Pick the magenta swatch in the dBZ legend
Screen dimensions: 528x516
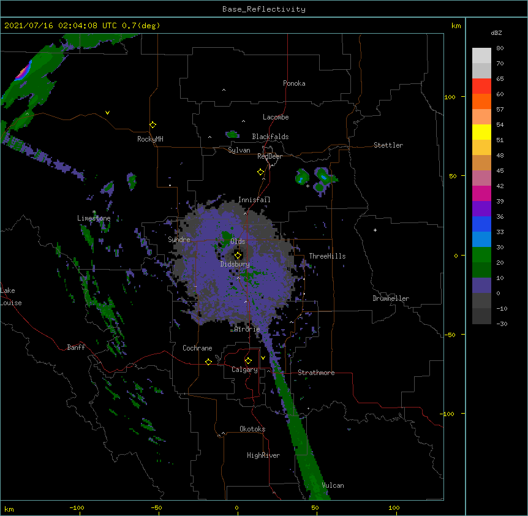(481, 193)
